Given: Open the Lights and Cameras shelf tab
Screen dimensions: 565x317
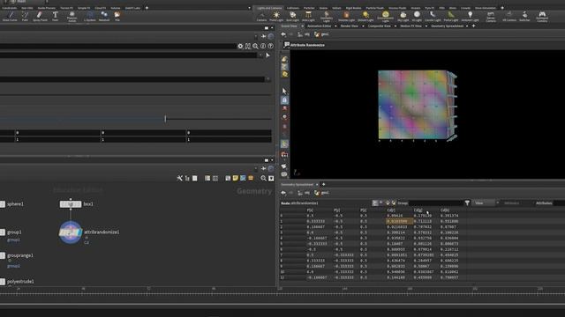Looking at the screenshot, I should coord(269,8).
